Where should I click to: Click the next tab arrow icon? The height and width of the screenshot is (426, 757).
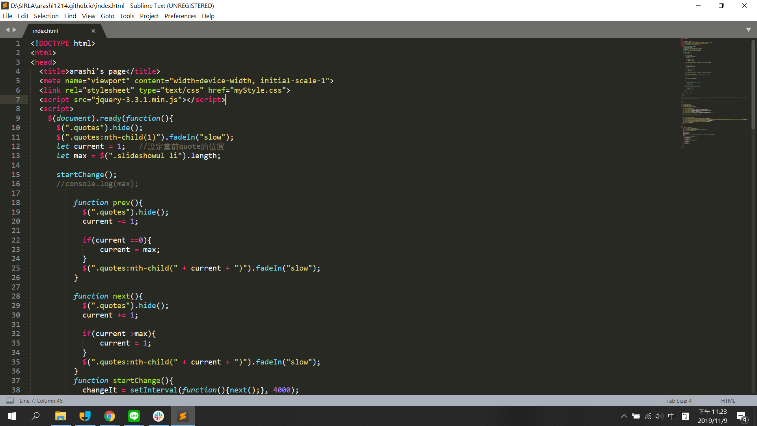(15, 30)
